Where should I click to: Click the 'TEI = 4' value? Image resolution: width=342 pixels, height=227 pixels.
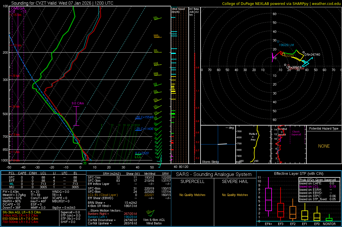[x=57, y=195]
